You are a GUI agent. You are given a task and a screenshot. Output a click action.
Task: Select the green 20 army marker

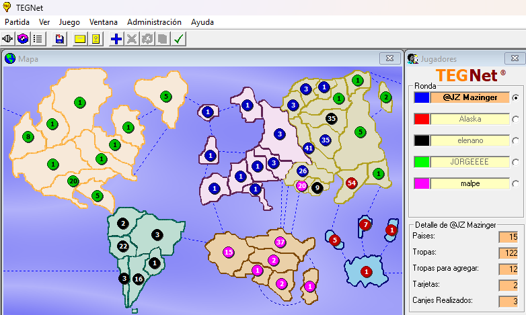pyautogui.click(x=73, y=181)
